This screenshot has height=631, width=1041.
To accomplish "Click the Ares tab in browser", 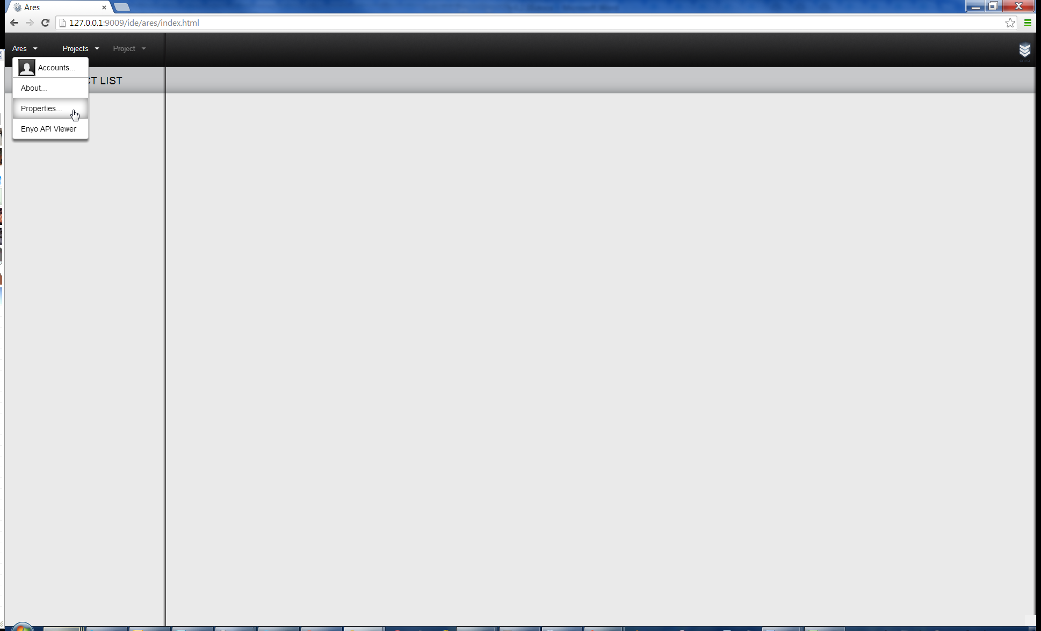I will pos(56,8).
